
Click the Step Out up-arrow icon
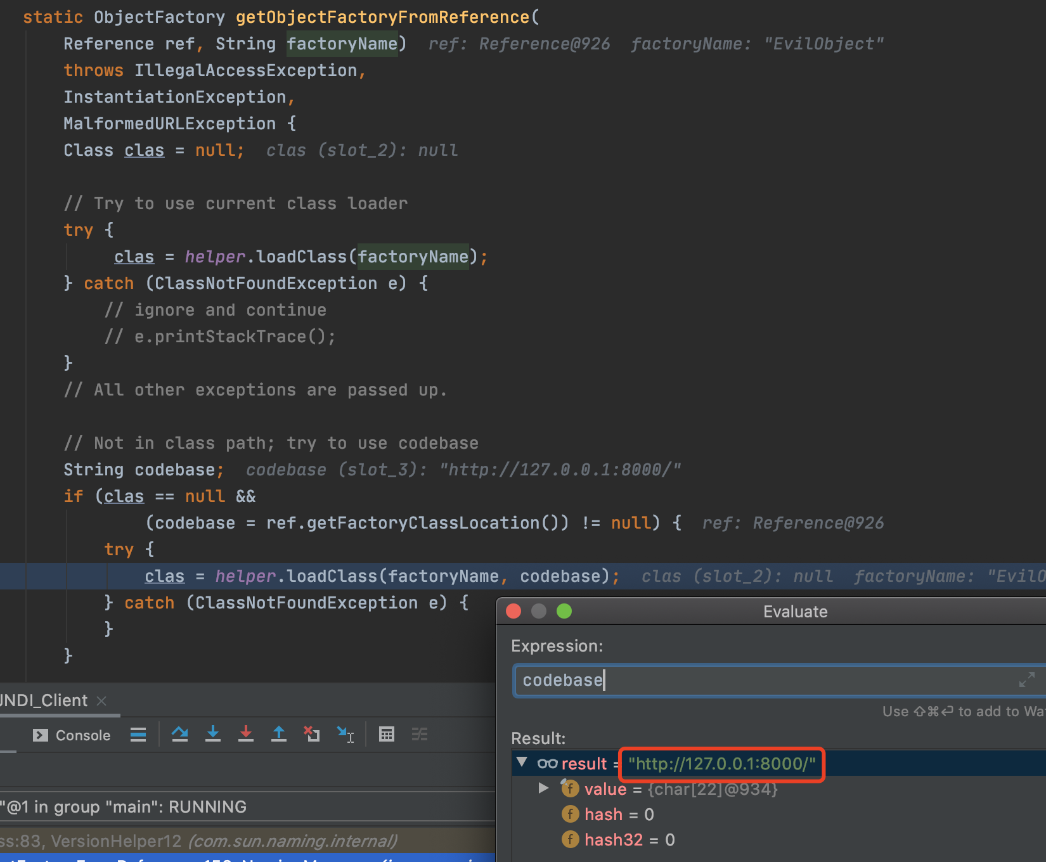click(x=279, y=735)
